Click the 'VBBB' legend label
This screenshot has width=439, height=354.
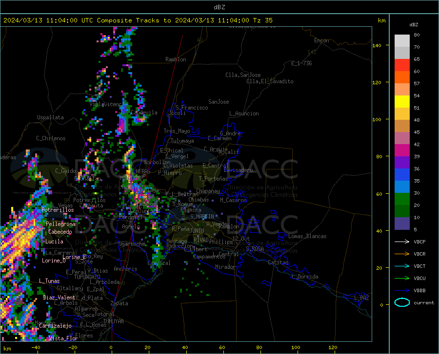pos(419,291)
